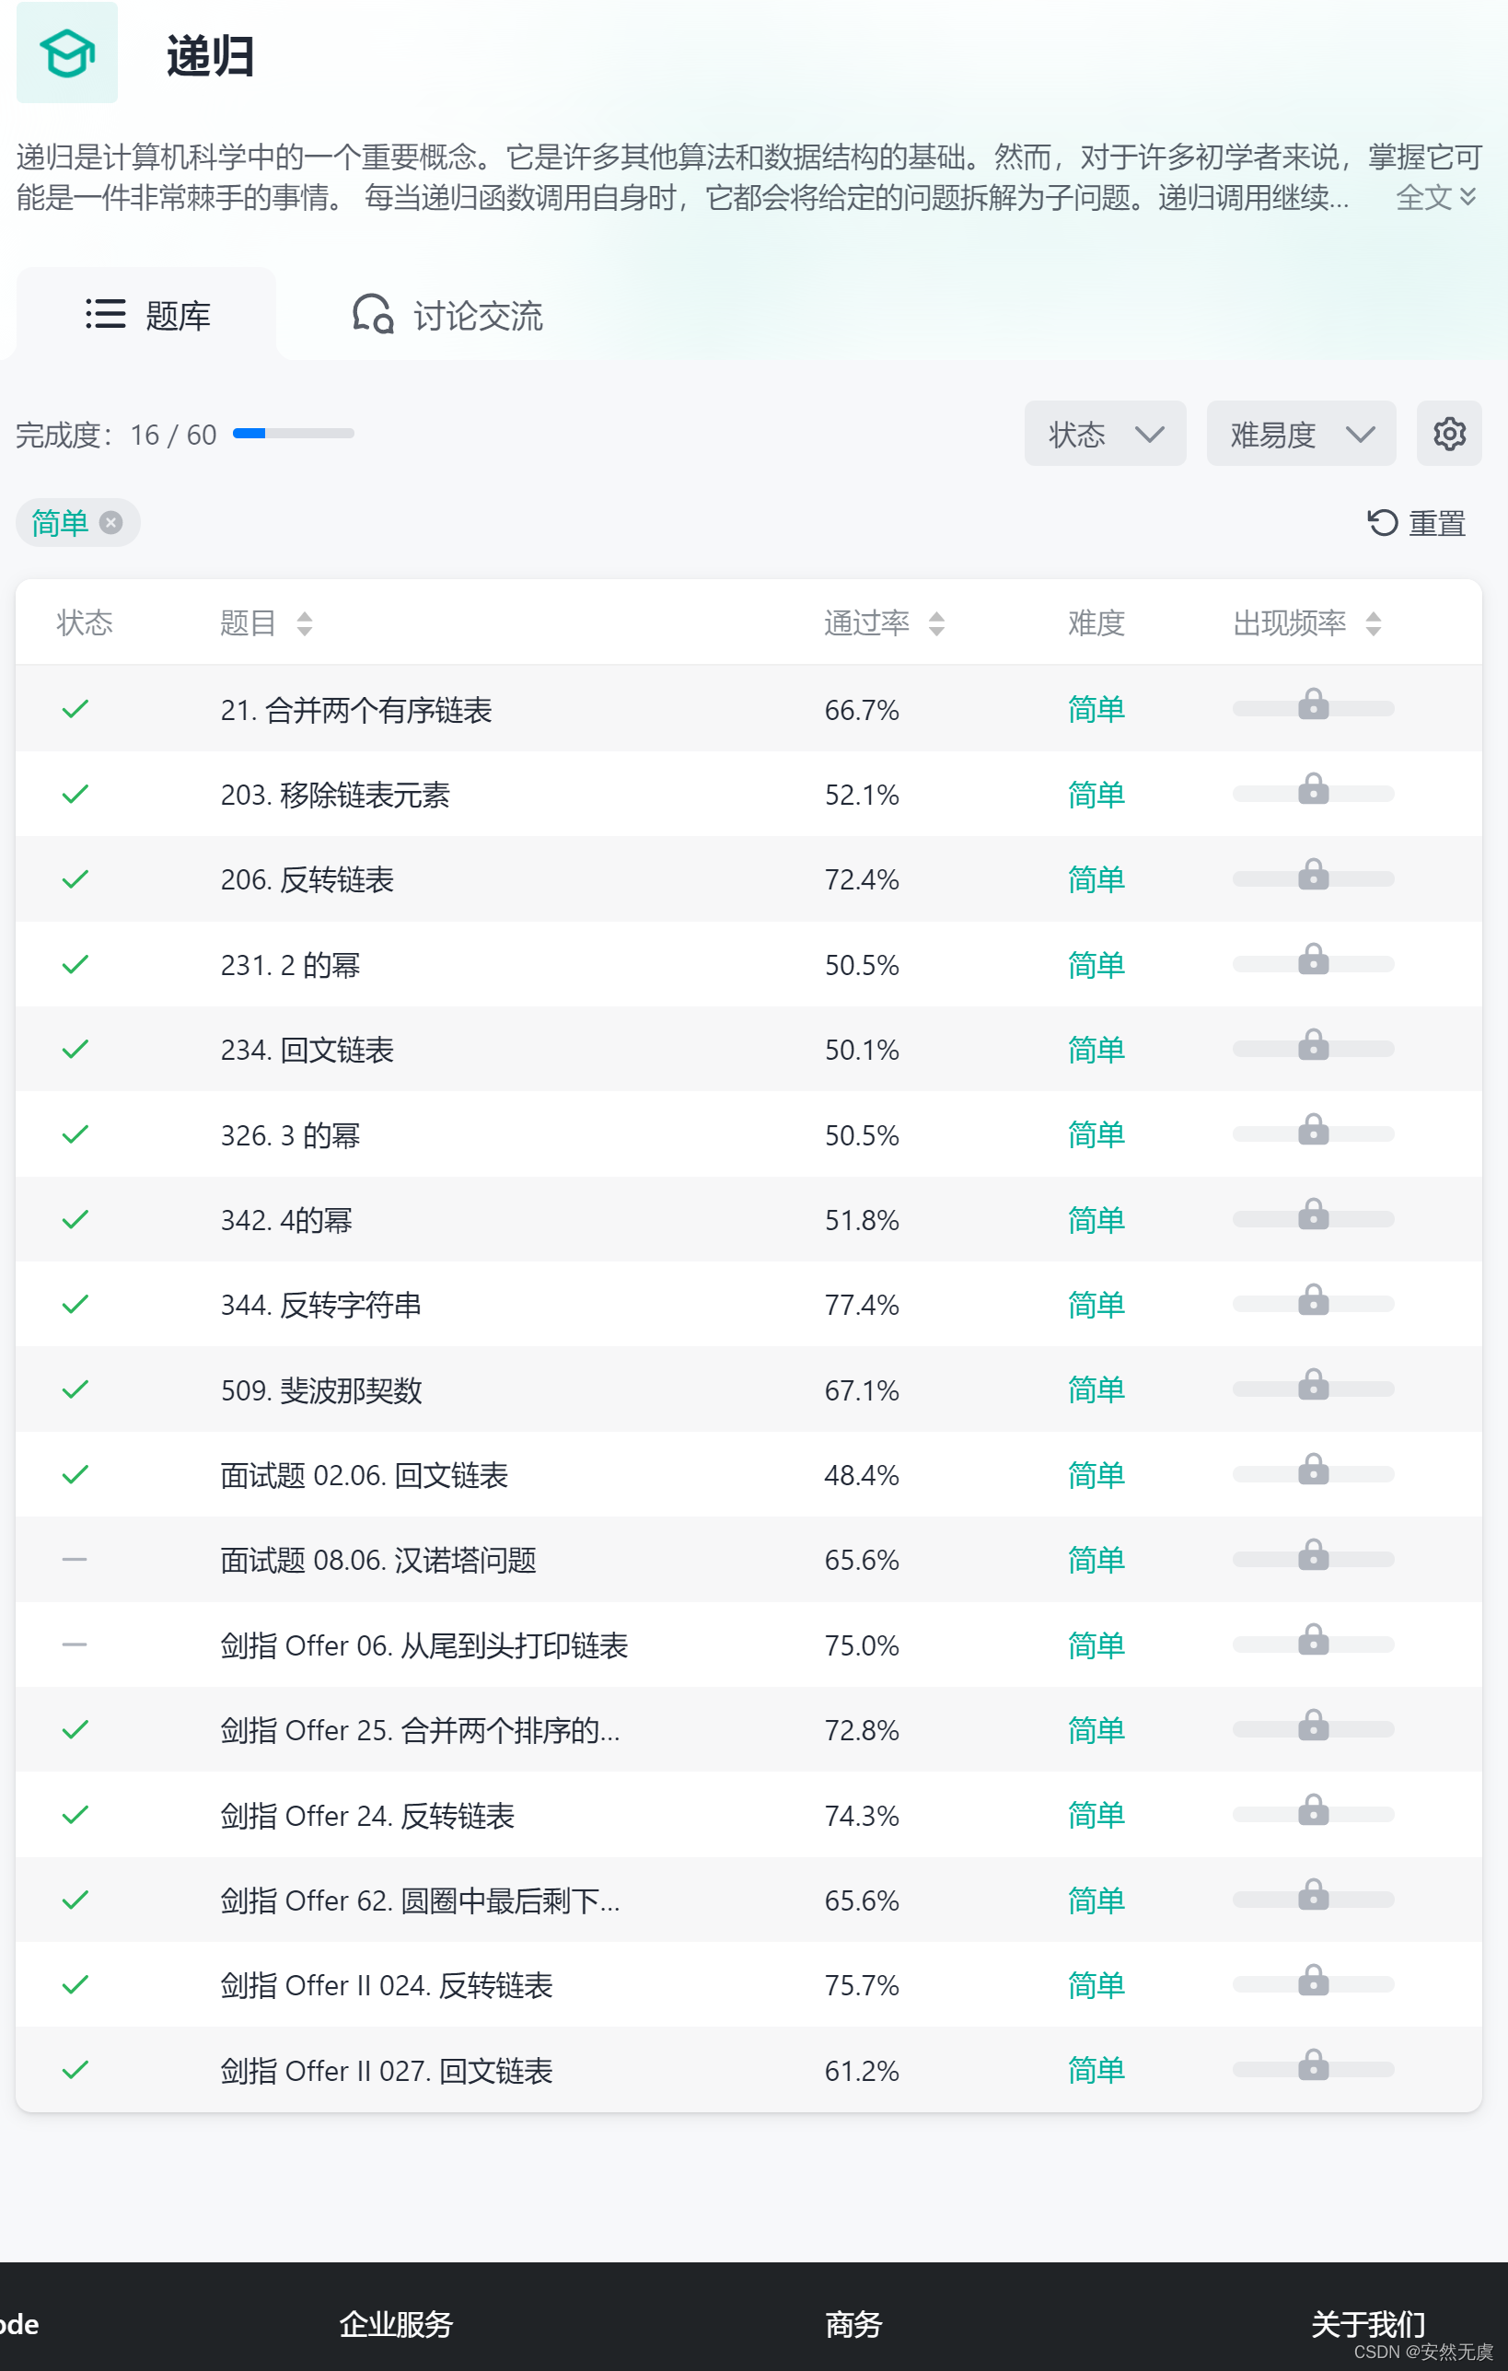Open the 状态 filter dropdown
Viewport: 1508px width, 2371px height.
click(x=1105, y=434)
